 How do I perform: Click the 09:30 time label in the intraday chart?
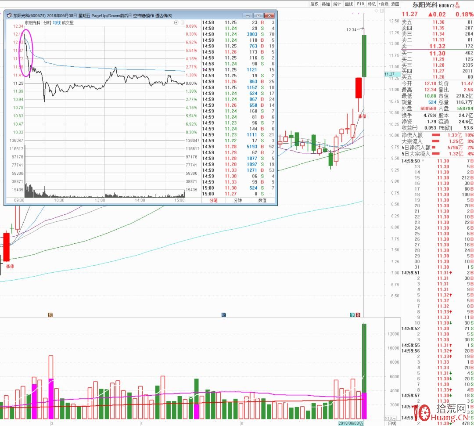tap(19, 200)
